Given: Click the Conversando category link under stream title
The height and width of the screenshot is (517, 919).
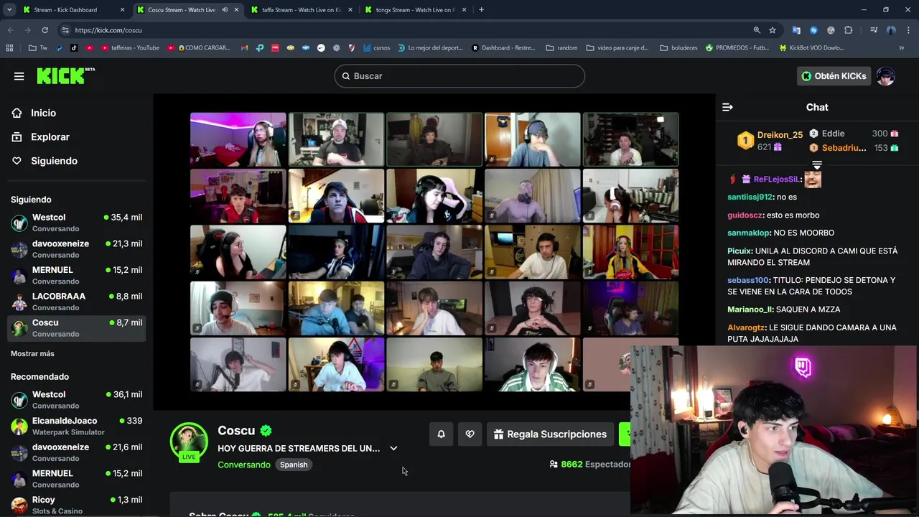Looking at the screenshot, I should [244, 465].
